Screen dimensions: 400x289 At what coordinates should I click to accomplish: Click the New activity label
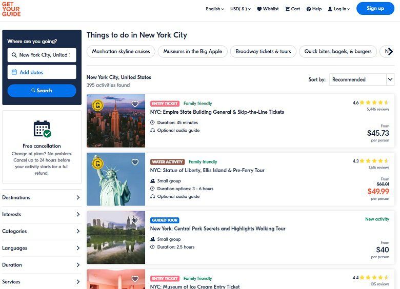coord(377,219)
